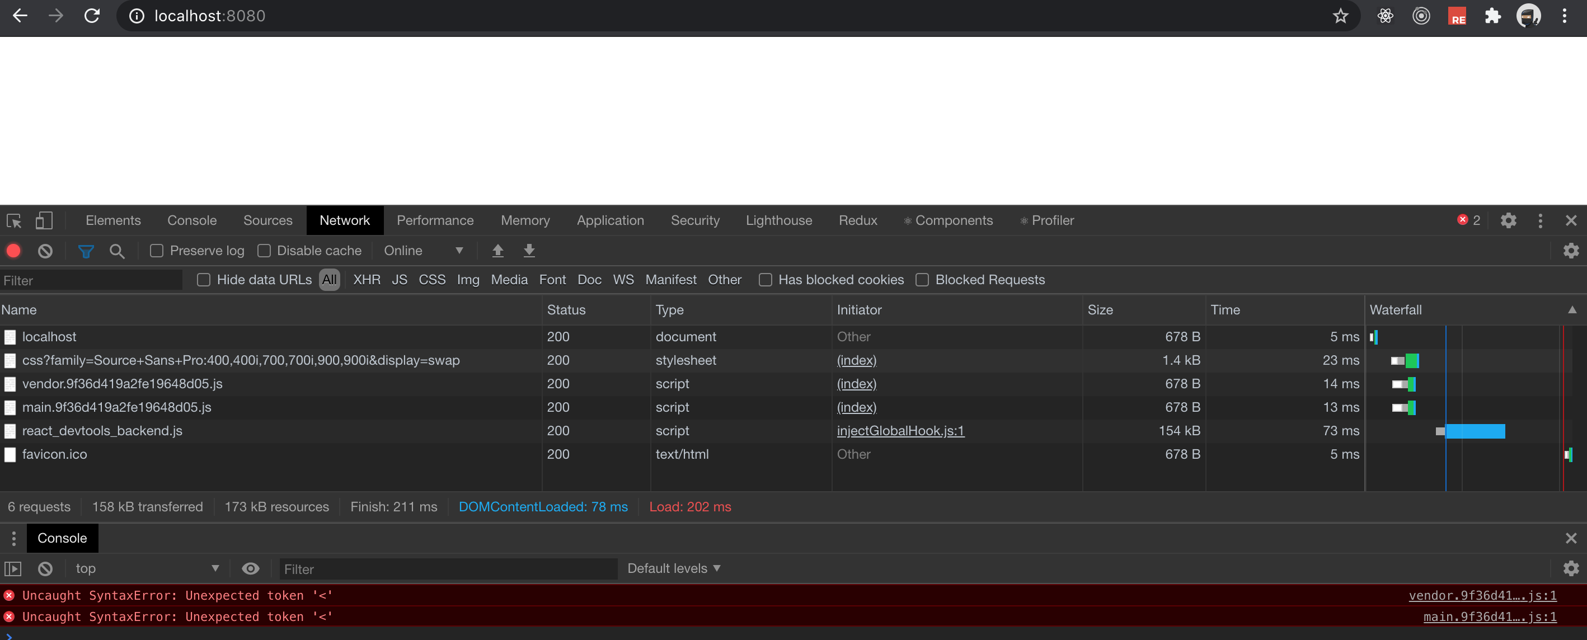This screenshot has height=640, width=1587.
Task: Export network log as HAR
Action: 529,250
